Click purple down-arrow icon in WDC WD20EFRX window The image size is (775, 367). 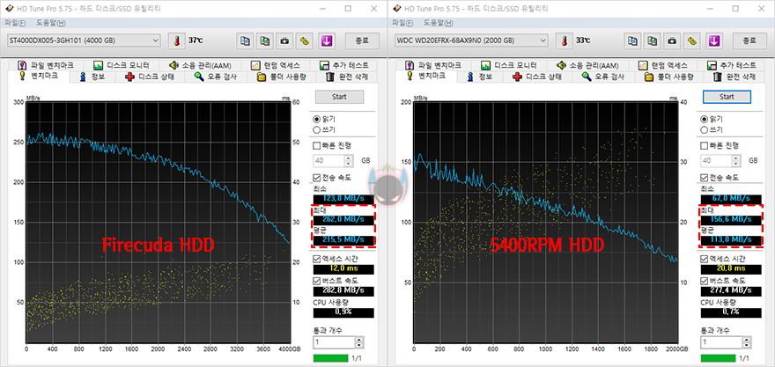point(713,41)
